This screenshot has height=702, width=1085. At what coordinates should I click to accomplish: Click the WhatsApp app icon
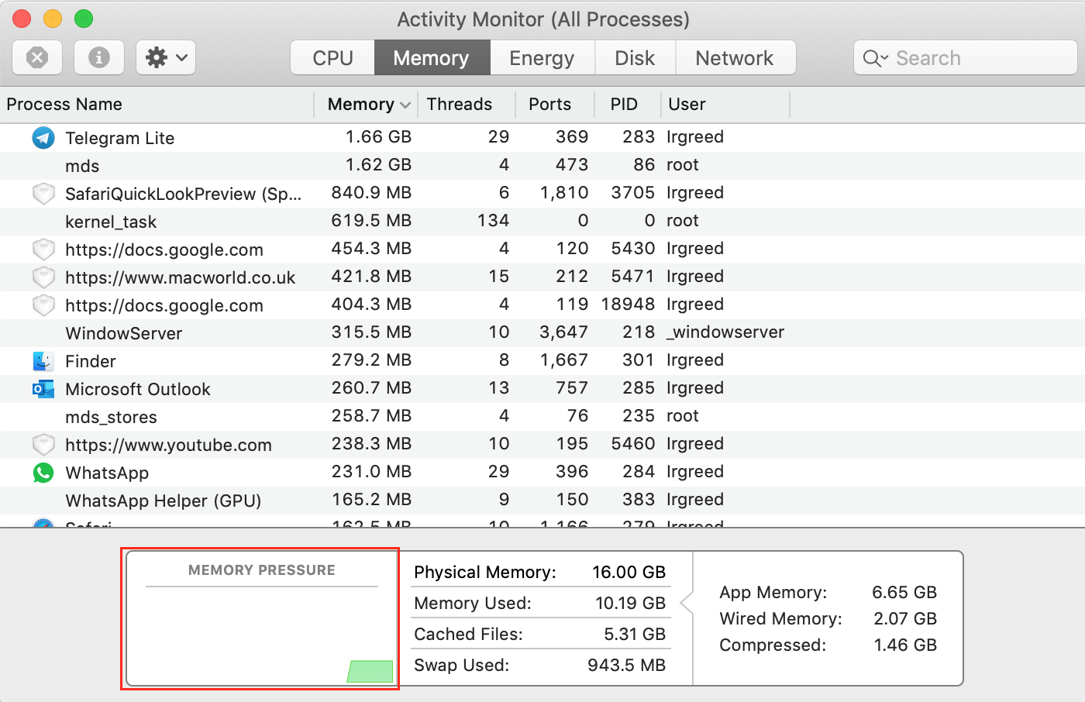(x=43, y=473)
